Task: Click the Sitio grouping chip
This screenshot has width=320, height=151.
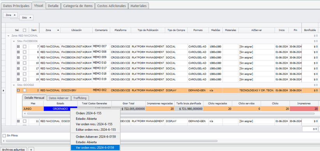Action: coord(27,18)
